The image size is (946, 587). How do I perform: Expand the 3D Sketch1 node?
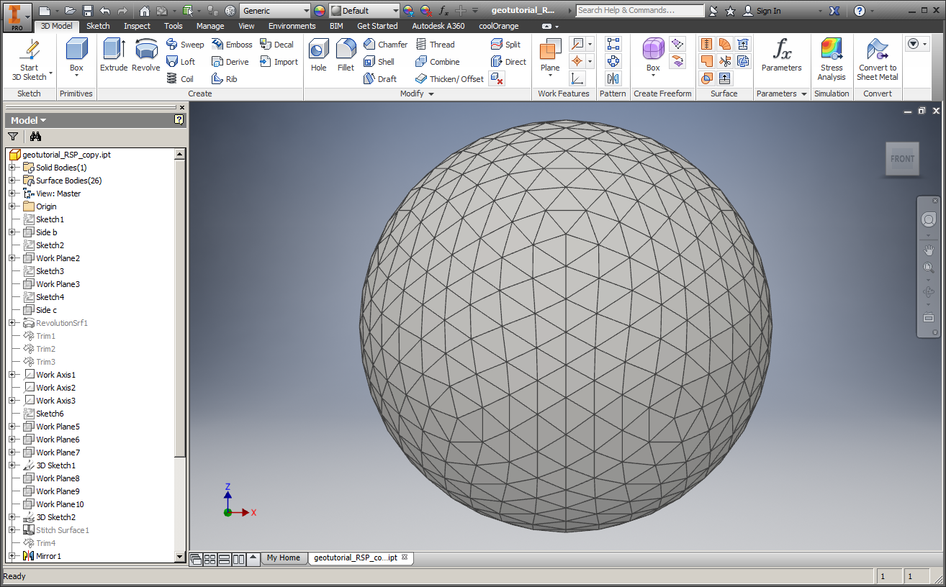point(12,465)
